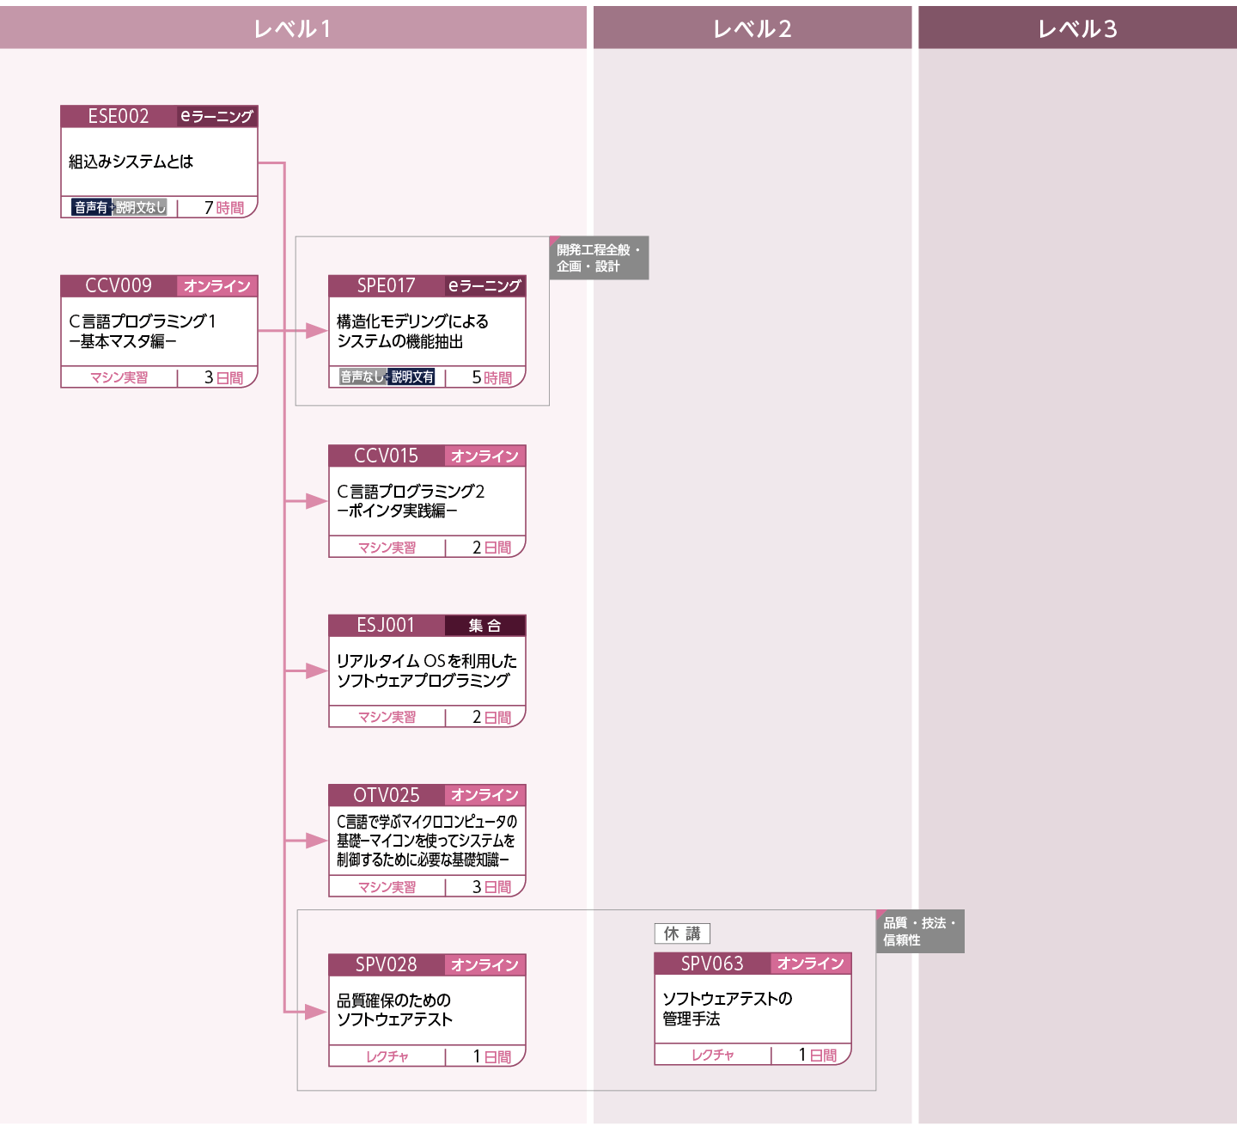The height and width of the screenshot is (1126, 1237).
Task: Open the CCV009 course card
Action: [159, 332]
